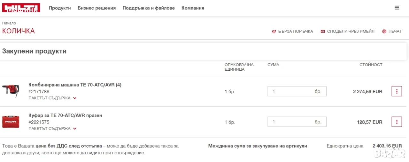Image resolution: width=409 pixels, height=162 pixels.
Task: Expand package contents for combination machine
Action: click(52, 98)
